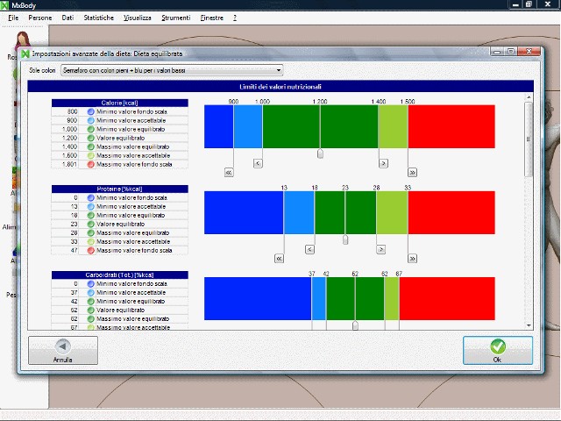561x421 pixels.
Task: Click red icon for Calorie Massimo valore fondo scala
Action: pos(91,164)
